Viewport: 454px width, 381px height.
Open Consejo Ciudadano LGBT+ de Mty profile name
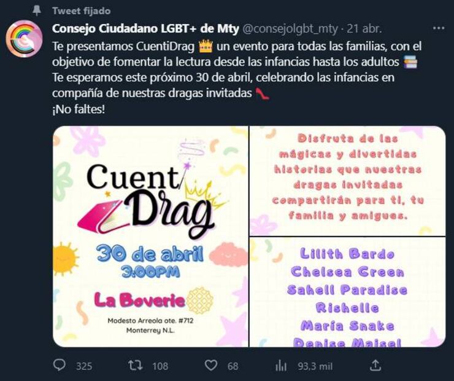(x=145, y=28)
